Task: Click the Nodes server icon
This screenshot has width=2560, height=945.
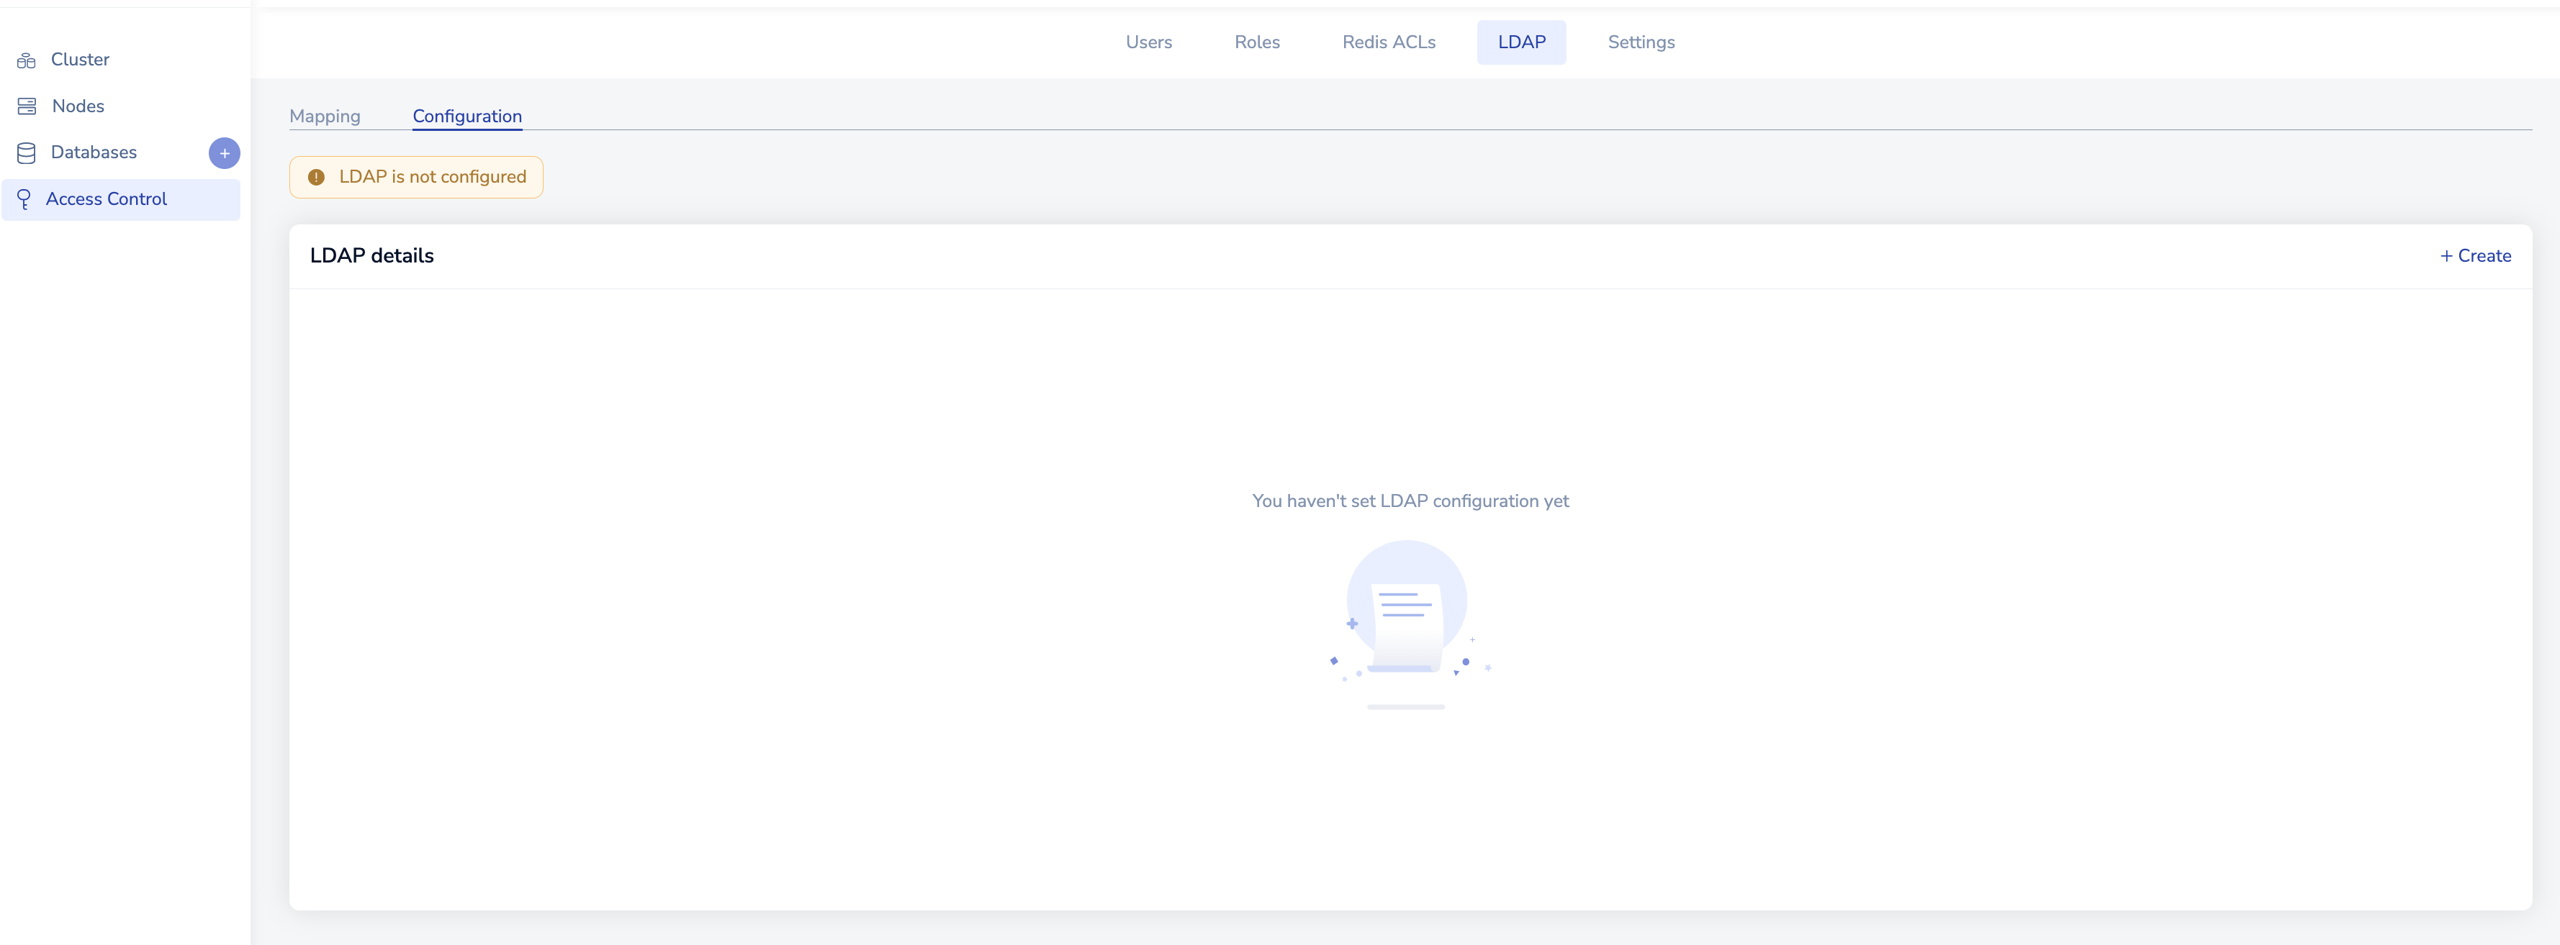Action: point(27,106)
